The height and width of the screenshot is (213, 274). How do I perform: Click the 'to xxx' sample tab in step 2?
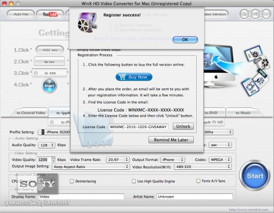coord(49,62)
